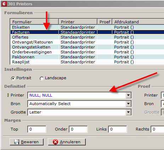Cancel using the Annuleren button
Viewport: 164px width, 150px height.
(x=67, y=142)
